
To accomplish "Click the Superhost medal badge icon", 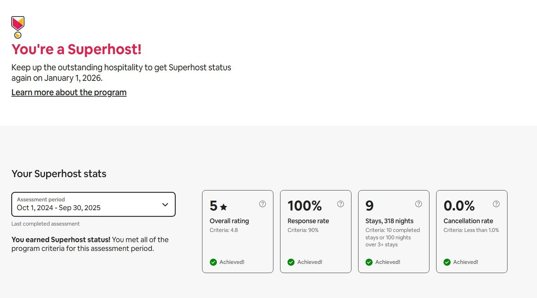I will click(x=18, y=27).
